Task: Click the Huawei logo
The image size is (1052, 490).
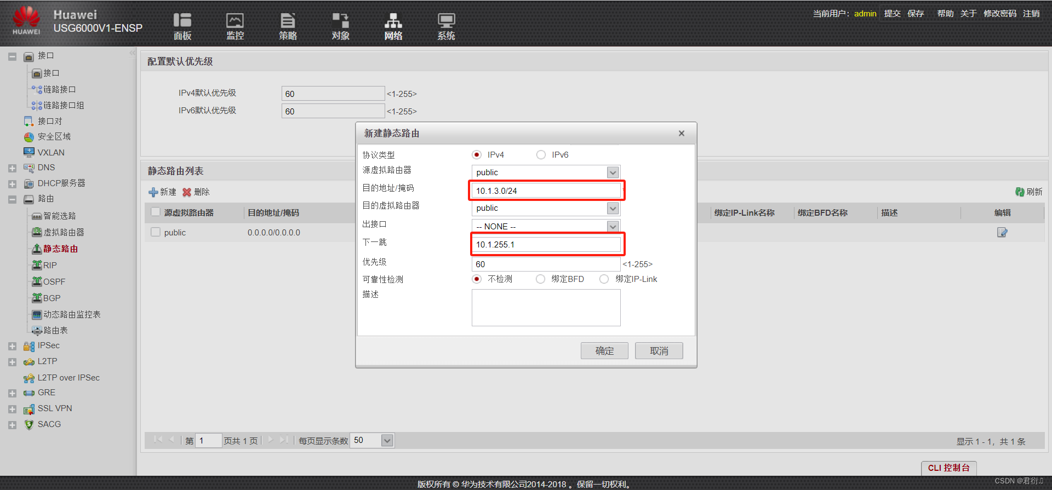Action: click(x=26, y=21)
